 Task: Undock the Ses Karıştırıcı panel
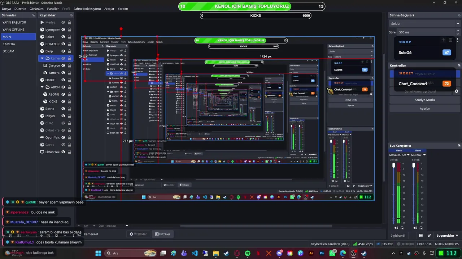tap(459, 145)
